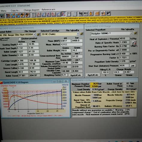Click the toolbar icon with triple chevrons

click(86, 13)
